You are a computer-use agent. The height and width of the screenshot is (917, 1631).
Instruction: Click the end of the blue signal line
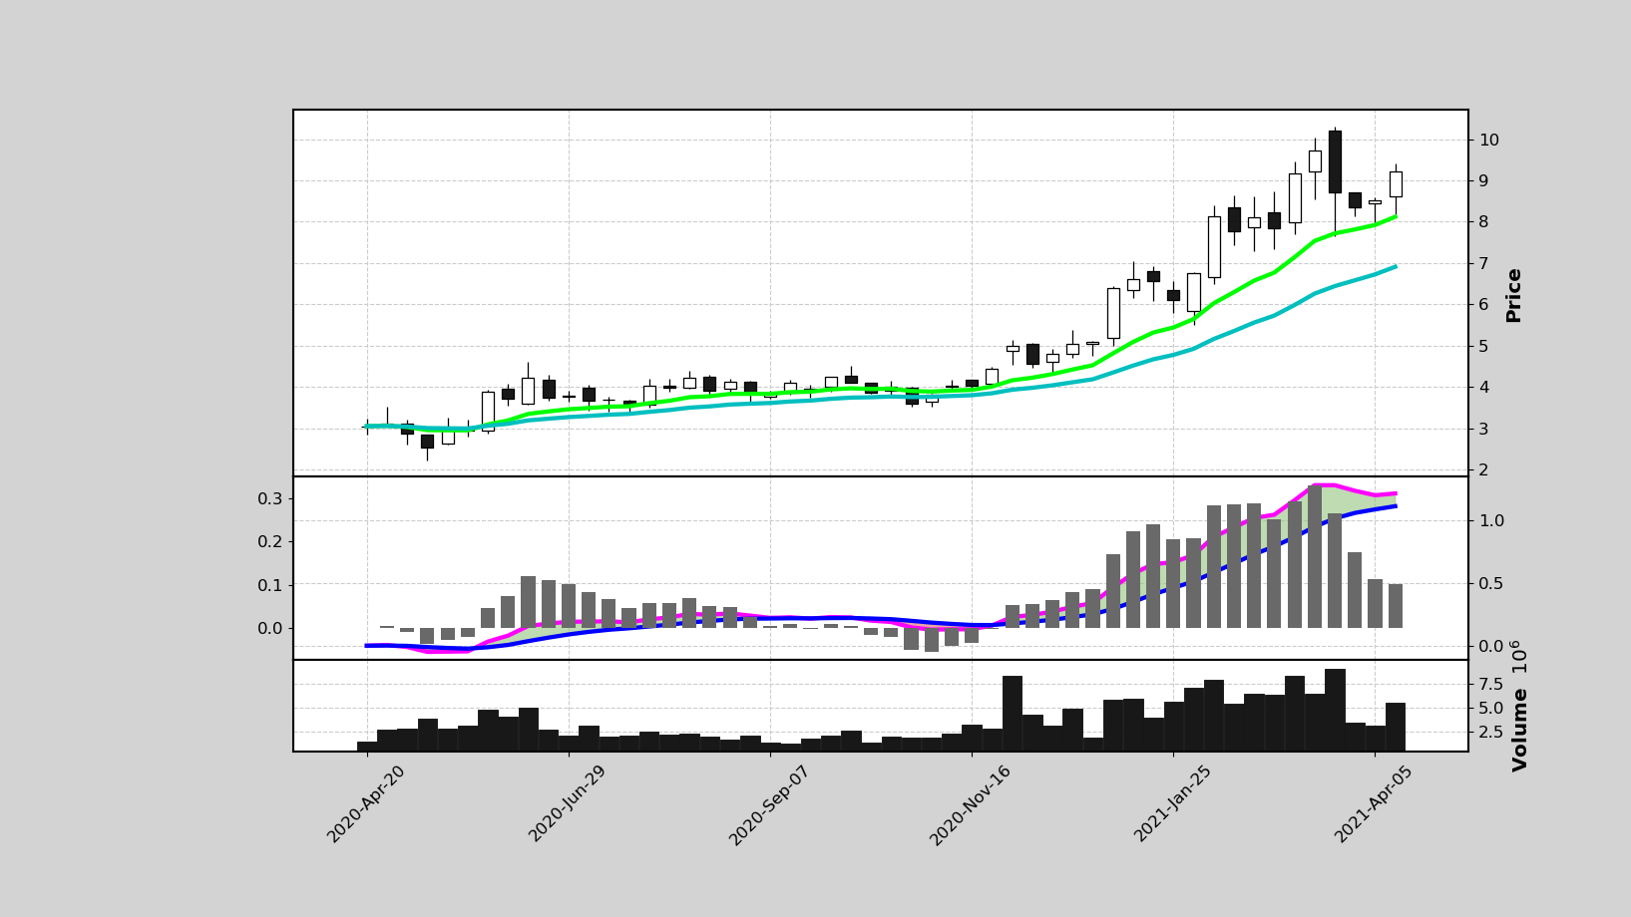pos(1395,506)
